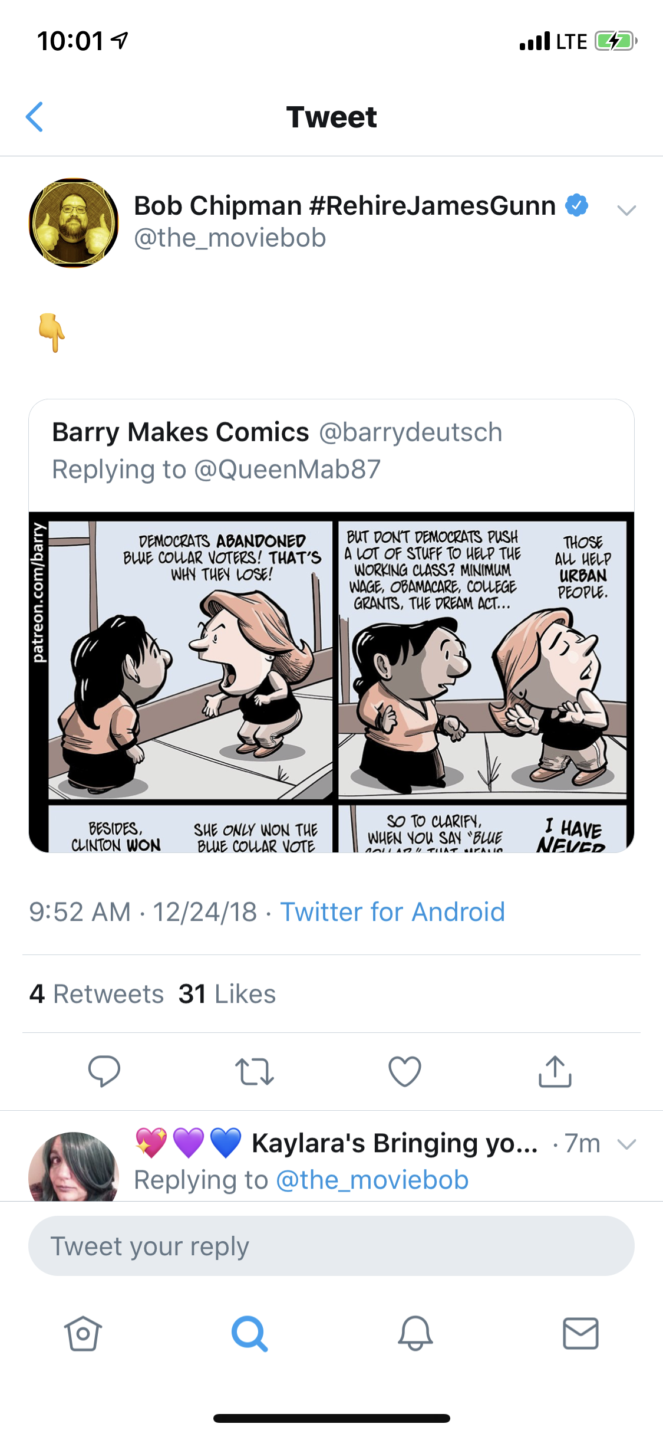The width and height of the screenshot is (663, 1437).
Task: Retweet this tweet using arrows icon
Action: tap(254, 1071)
